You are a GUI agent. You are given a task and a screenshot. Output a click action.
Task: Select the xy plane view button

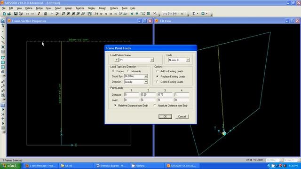[x=101, y=14]
